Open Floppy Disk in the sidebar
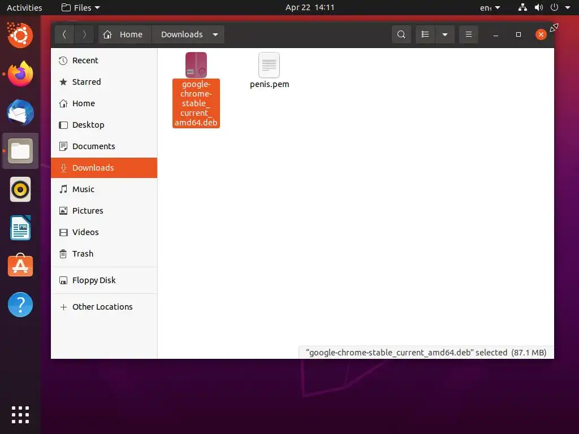579x434 pixels. [104, 280]
